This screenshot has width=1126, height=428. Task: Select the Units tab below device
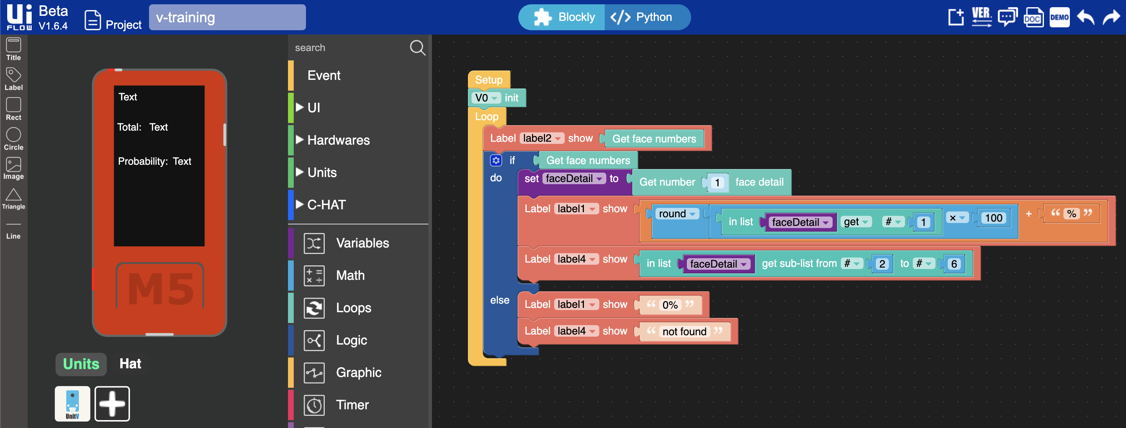81,364
